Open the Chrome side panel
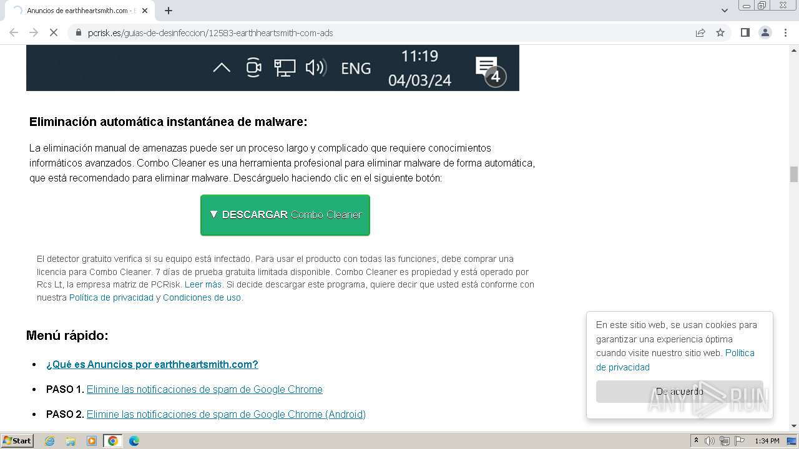The width and height of the screenshot is (799, 449). tap(745, 32)
